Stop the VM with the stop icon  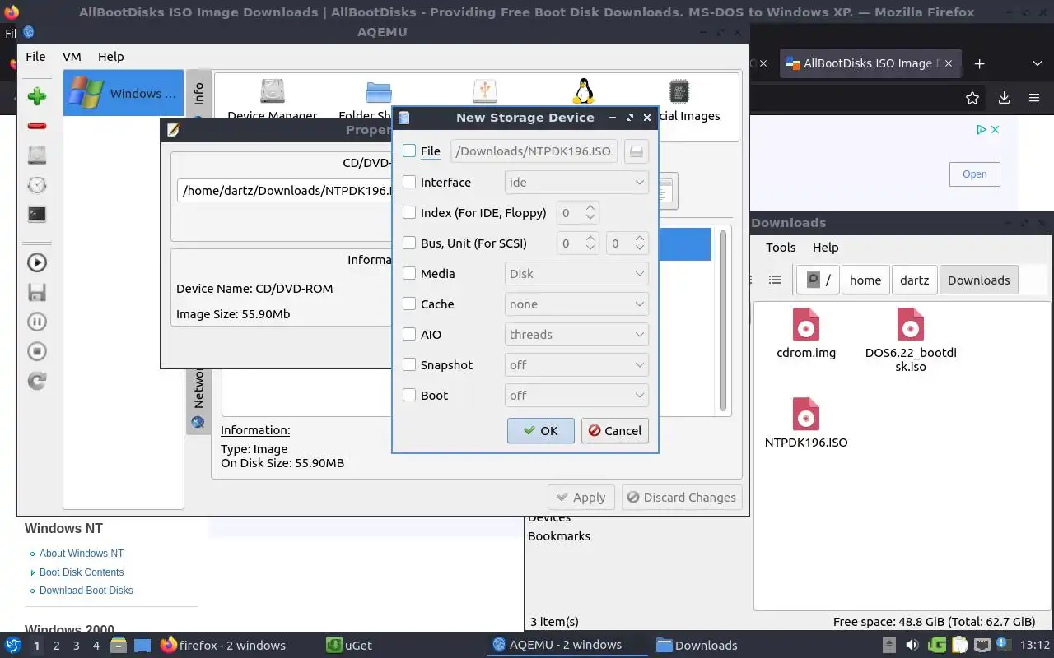[x=36, y=351]
